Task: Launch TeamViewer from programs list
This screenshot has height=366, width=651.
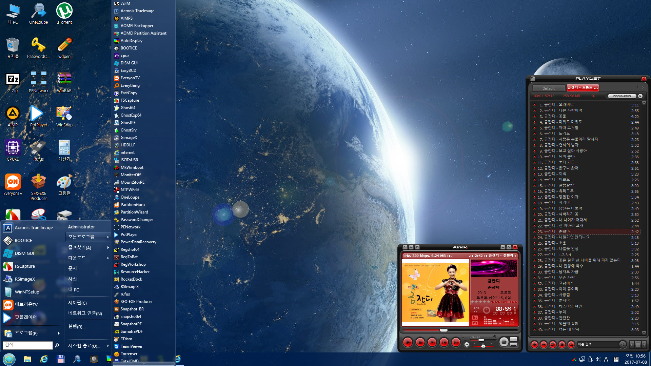Action: [143, 346]
